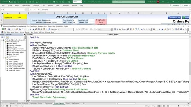Click the Indent icon on Edit toolbar
191x107 pixels.
tap(128, 29)
